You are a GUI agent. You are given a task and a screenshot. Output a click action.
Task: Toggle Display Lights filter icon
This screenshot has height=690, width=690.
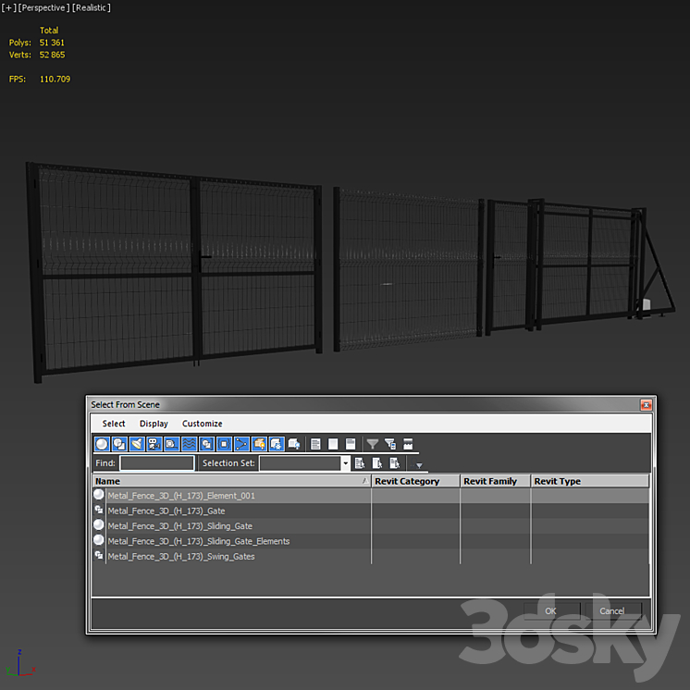point(137,444)
